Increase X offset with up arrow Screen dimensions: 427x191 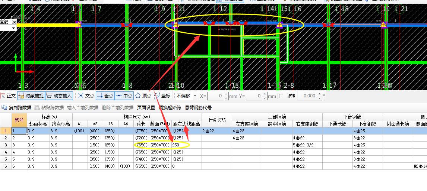click(x=226, y=94)
